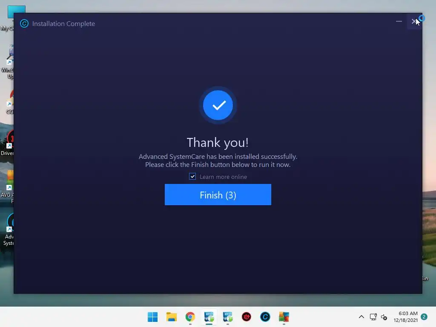
Task: Select the Advanced SystemCare desktop shortcut
Action: [9, 229]
